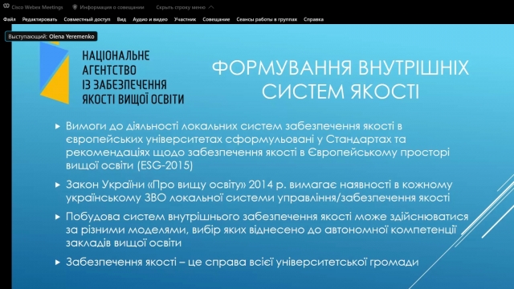Image resolution: width=514 pixels, height=289 pixels.
Task: Click the bullet starting Закон України
Action: pos(259,191)
